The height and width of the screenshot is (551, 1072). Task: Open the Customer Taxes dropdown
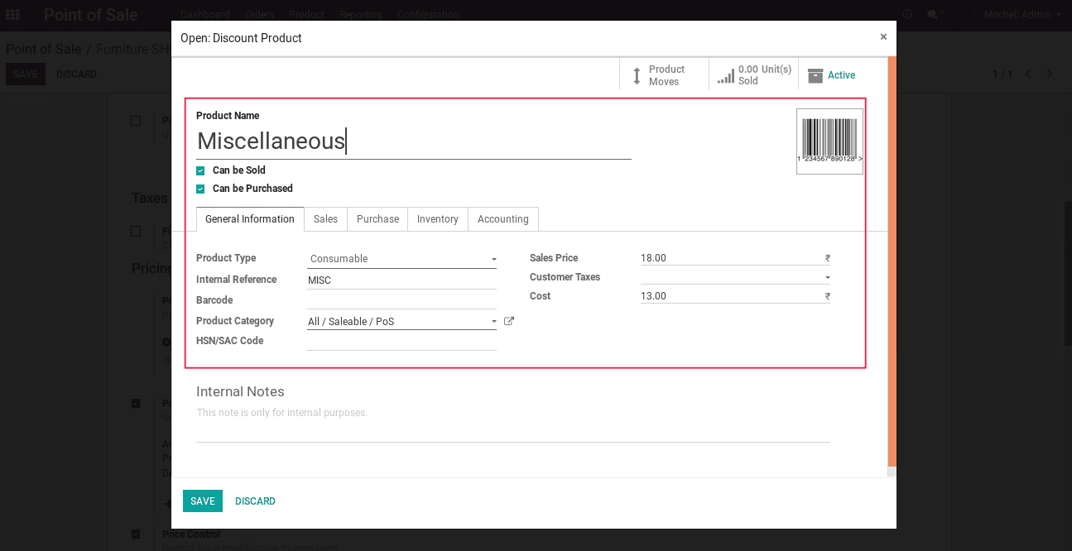click(x=735, y=277)
